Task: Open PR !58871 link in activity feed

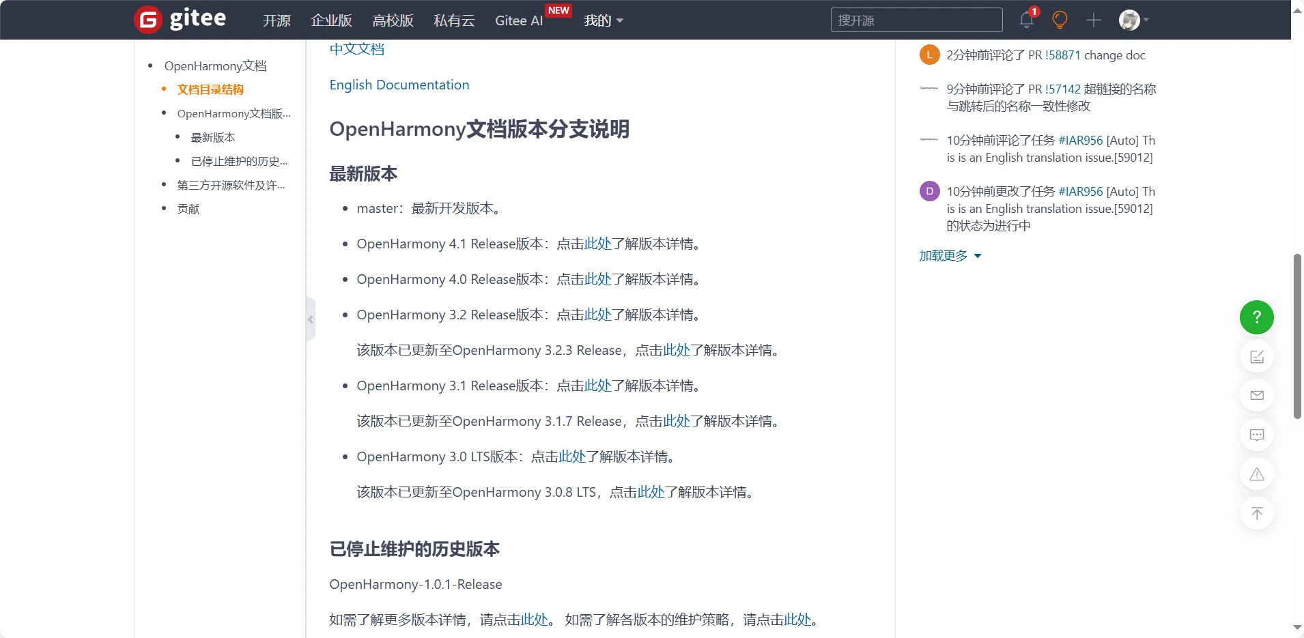Action: tap(1062, 55)
